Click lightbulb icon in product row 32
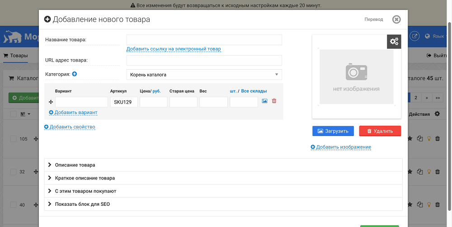 click(428, 172)
